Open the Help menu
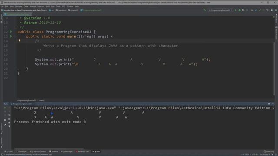 [77, 6]
